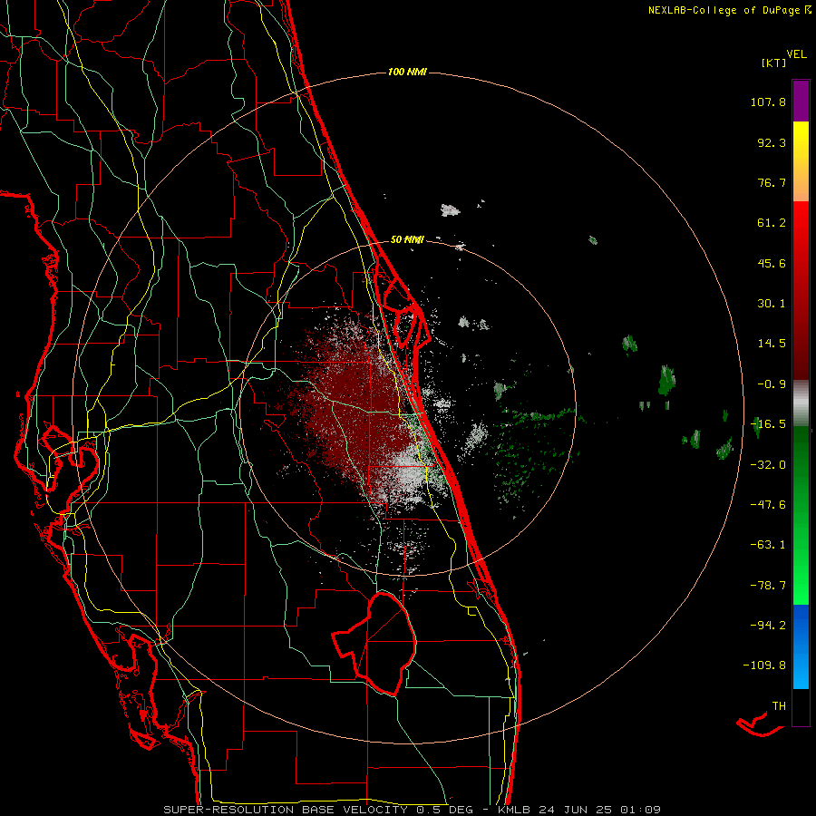
Task: Select the -47.6 velocity scale value
Action: coord(768,505)
